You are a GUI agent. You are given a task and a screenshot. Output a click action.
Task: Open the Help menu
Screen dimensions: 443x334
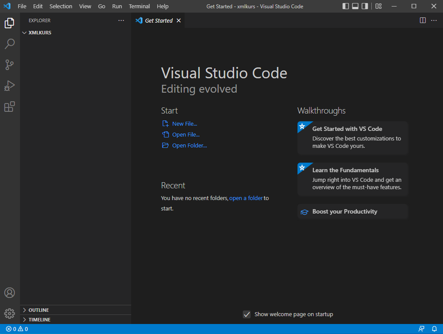point(163,6)
